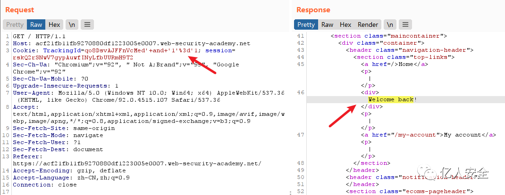
Task: Click the Accept: header name
Action: pyautogui.click(x=26, y=107)
